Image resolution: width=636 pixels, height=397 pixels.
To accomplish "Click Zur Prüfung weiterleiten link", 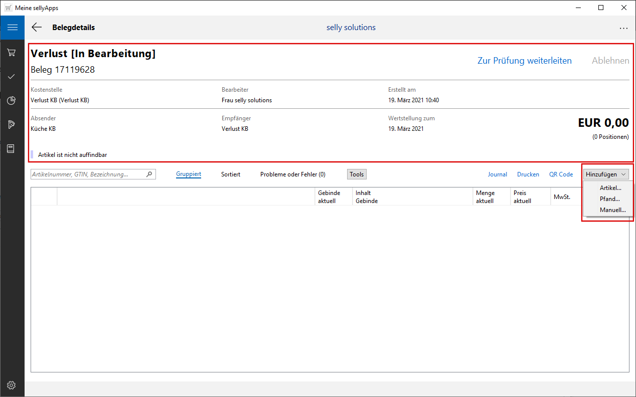I will pos(524,61).
